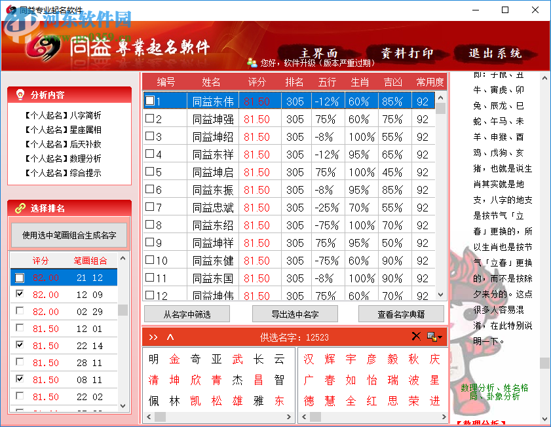Image resolution: width=551 pixels, height=427 pixels.
Task: Enable the stroke combination 02 29
Action: point(20,311)
